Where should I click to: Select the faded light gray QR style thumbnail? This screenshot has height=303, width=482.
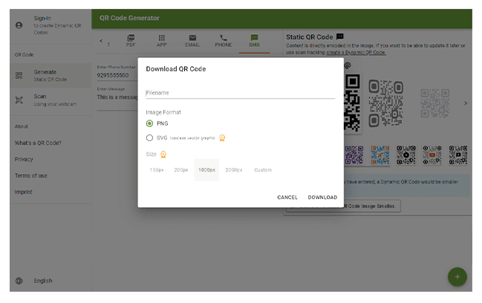click(x=435, y=103)
